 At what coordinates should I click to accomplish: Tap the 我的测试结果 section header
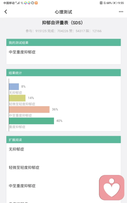[63, 43]
